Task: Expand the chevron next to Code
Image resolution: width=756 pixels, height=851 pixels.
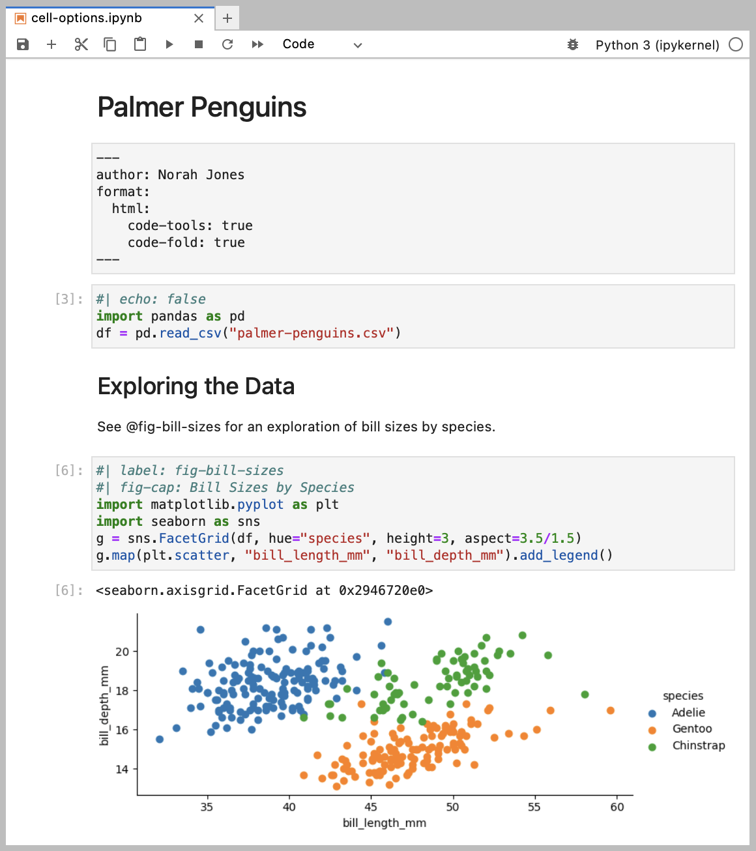Action: (x=357, y=46)
